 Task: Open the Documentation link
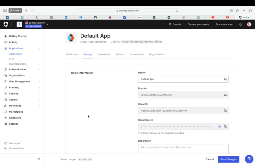tap(224, 24)
